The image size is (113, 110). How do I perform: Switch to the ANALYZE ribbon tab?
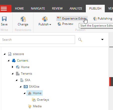[x=76, y=9]
